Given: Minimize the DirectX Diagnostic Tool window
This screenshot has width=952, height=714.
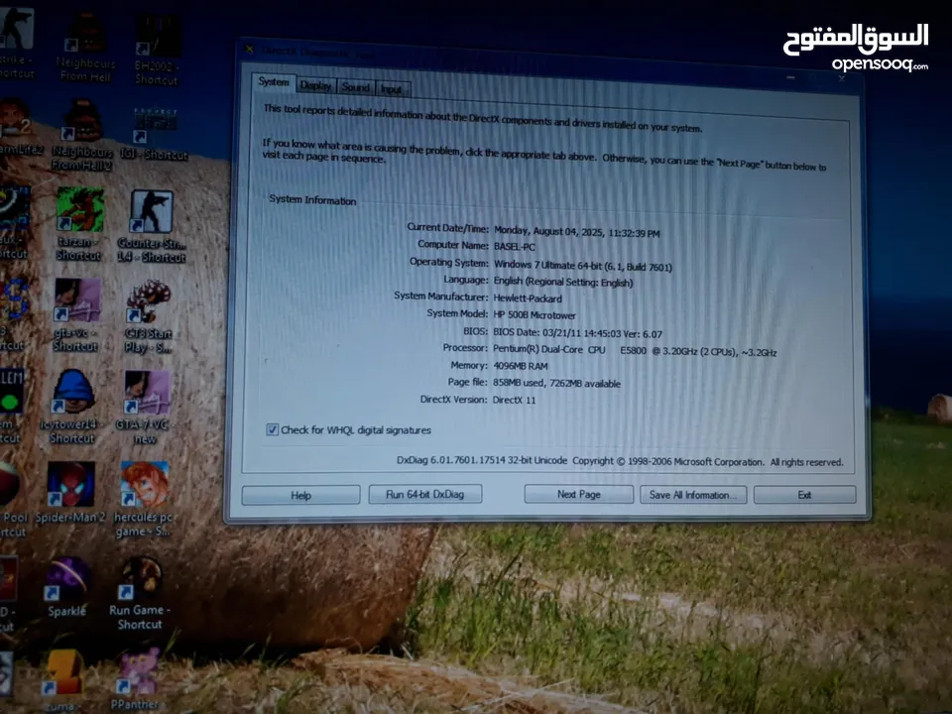Looking at the screenshot, I should (790, 77).
